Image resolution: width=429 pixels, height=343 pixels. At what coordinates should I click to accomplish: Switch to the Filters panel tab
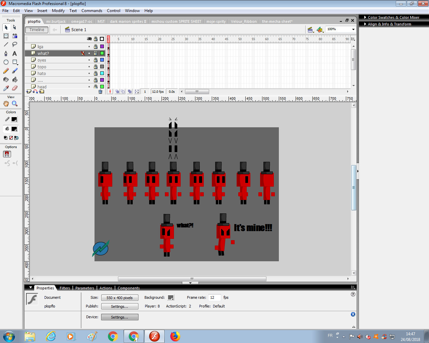pyautogui.click(x=65, y=288)
